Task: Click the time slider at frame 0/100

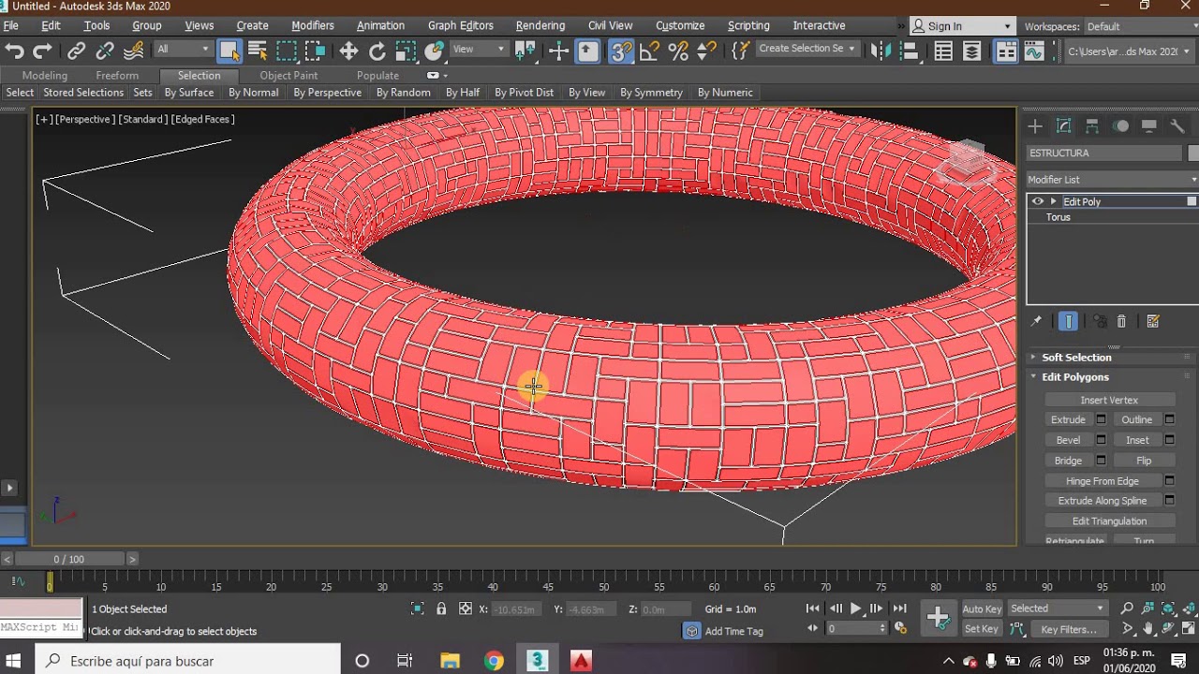Action: tap(69, 559)
